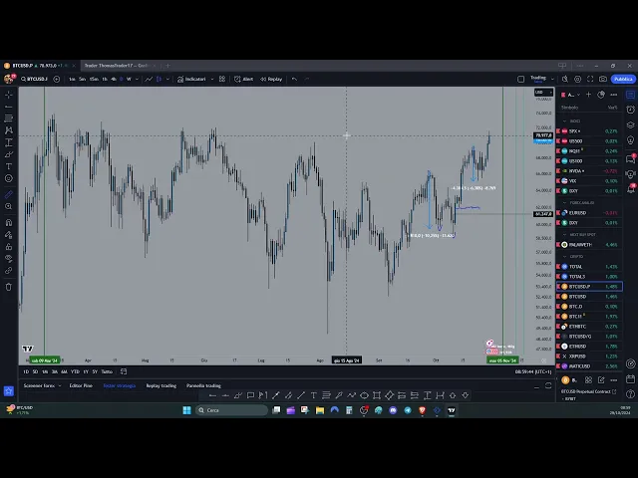Select EURUSD in the watchlist
The image size is (638, 478).
click(589, 212)
